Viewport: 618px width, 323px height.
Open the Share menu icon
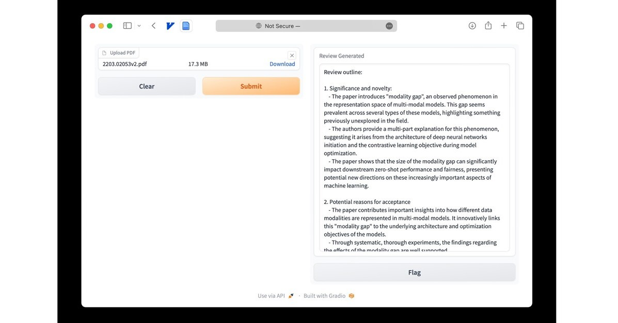[488, 26]
